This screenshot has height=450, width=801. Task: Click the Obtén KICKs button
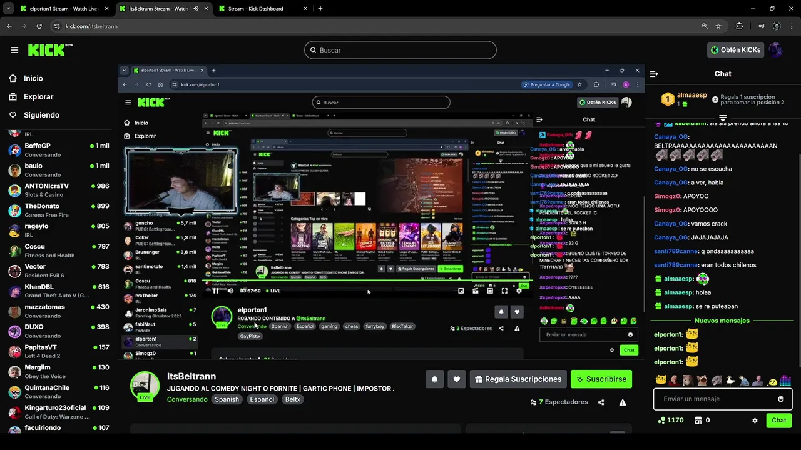point(736,50)
